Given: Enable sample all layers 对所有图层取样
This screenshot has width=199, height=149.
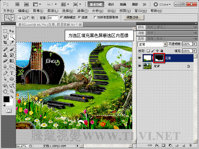Looking at the screenshot, I should pos(95,17).
